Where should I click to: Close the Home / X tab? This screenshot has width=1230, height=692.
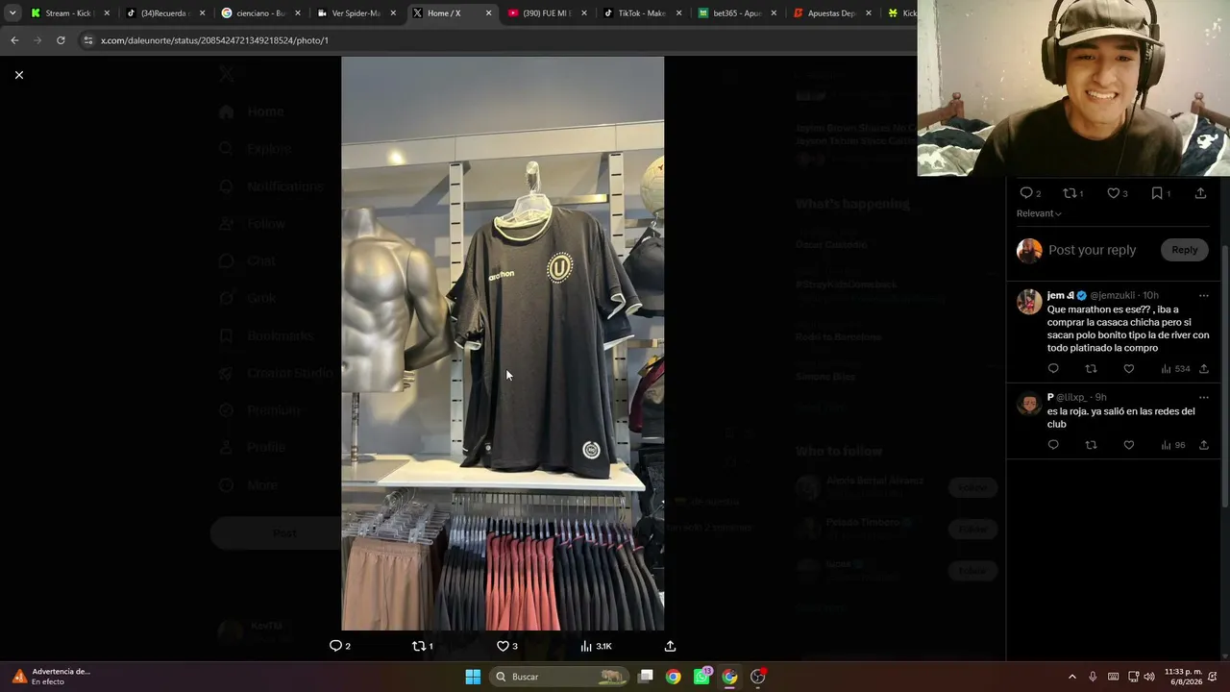(x=488, y=13)
